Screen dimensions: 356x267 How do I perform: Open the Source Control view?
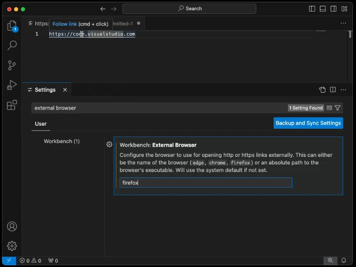coord(12,65)
